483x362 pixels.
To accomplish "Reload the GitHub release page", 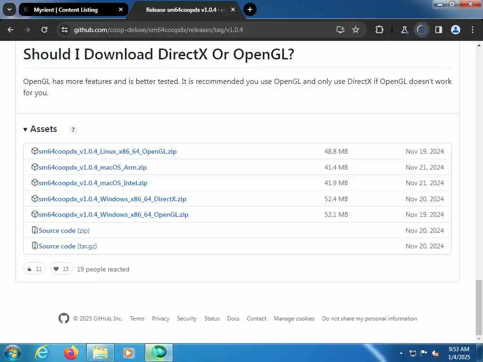I will [44, 30].
